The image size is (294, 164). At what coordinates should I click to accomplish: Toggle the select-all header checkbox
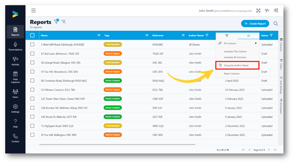click(x=32, y=35)
